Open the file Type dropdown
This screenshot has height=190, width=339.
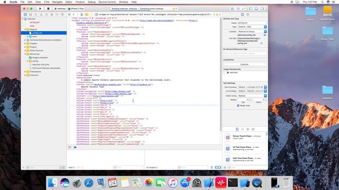pyautogui.click(x=252, y=27)
